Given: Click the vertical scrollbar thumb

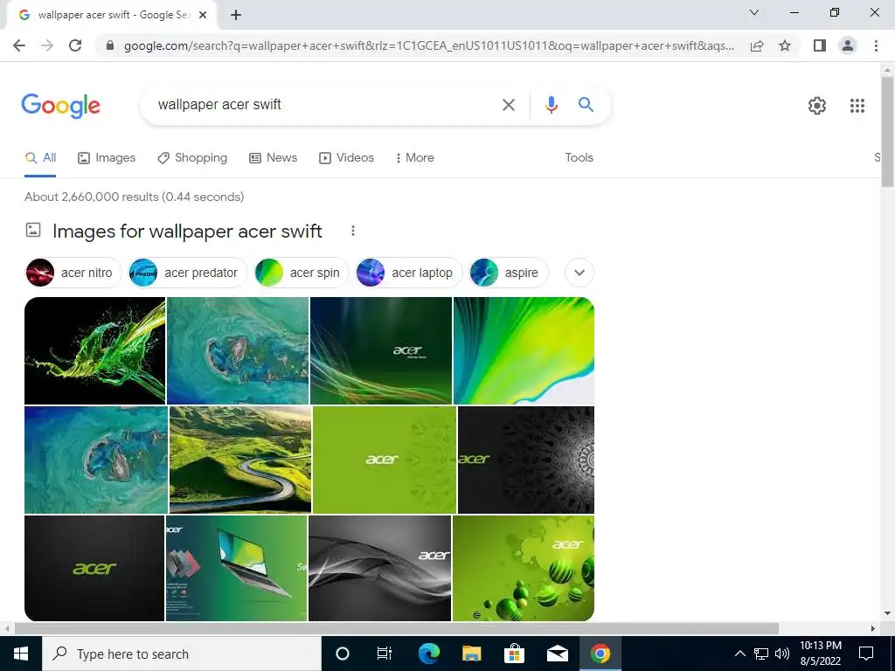Looking at the screenshot, I should [887, 131].
